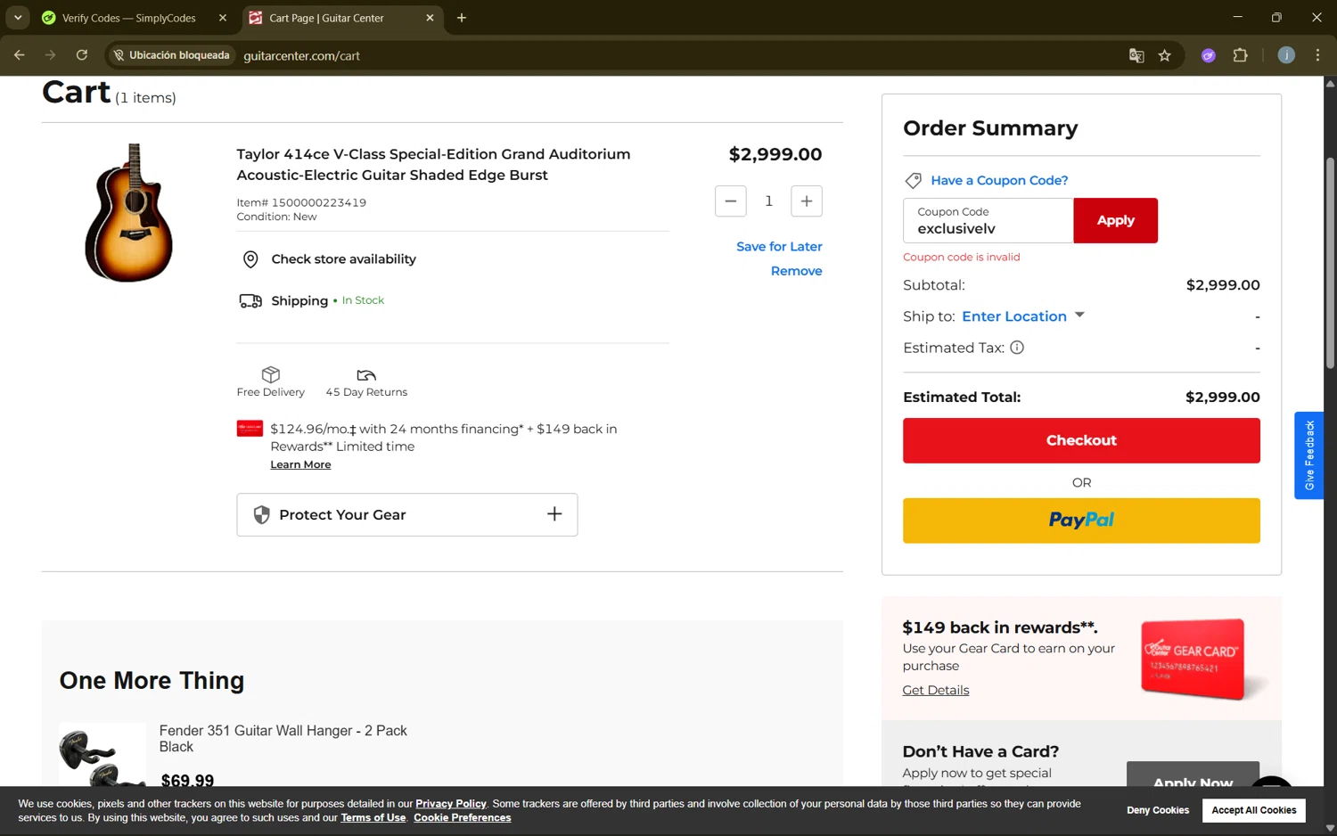The height and width of the screenshot is (836, 1337).
Task: Open the Chrome profile avatar
Action: [x=1286, y=55]
